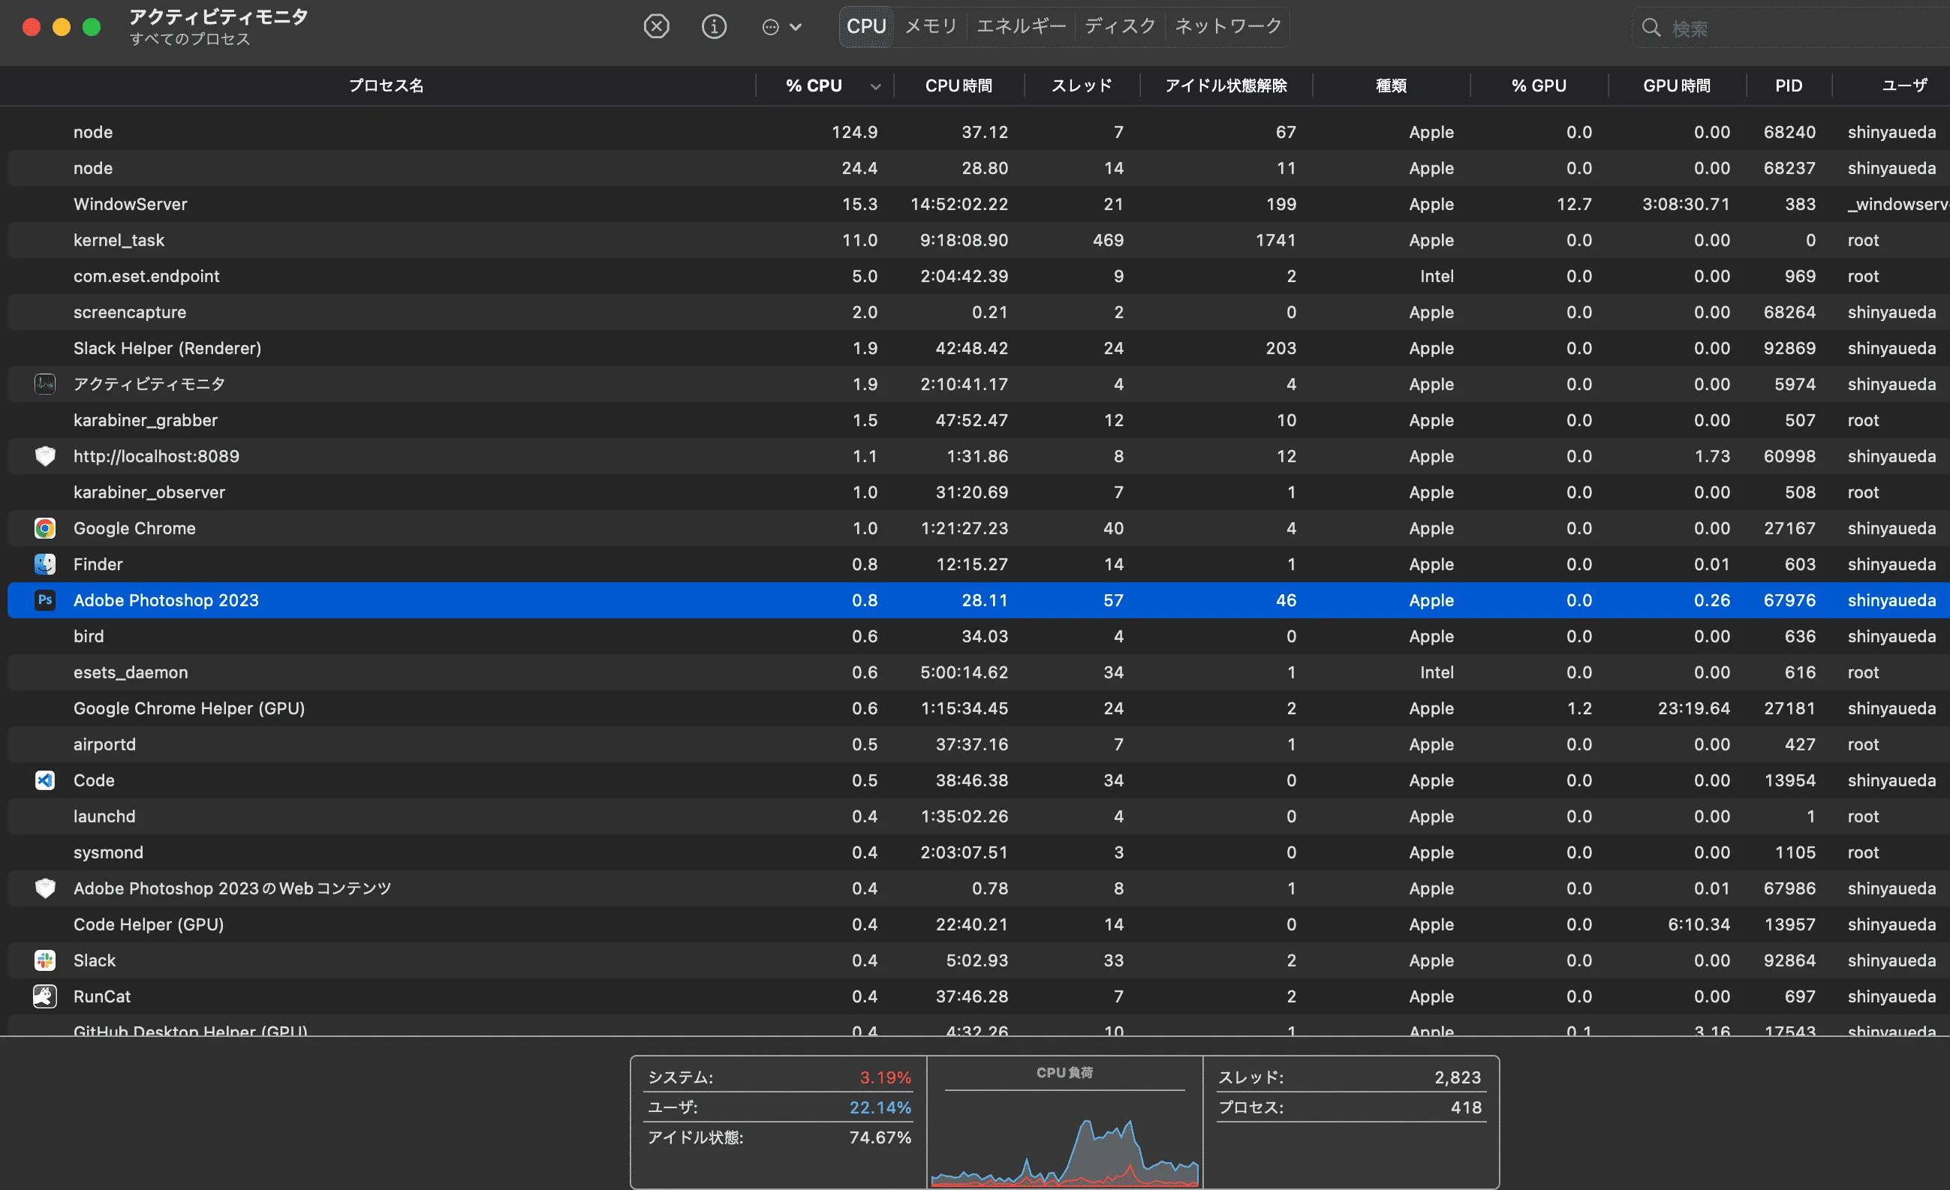Click the Google Chrome process icon
The height and width of the screenshot is (1190, 1950).
click(45, 528)
